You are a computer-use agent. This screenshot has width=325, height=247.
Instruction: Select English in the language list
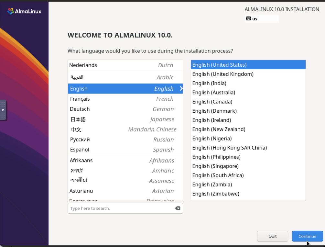125,89
